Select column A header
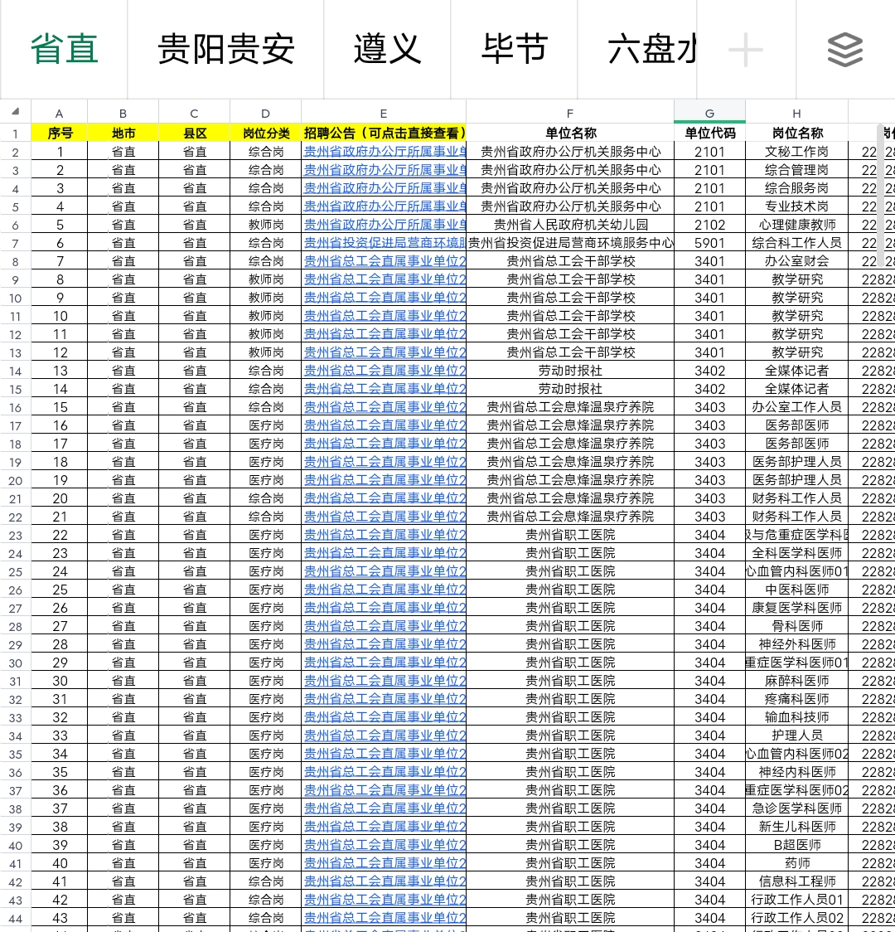Screen dimensions: 895x932 point(60,113)
